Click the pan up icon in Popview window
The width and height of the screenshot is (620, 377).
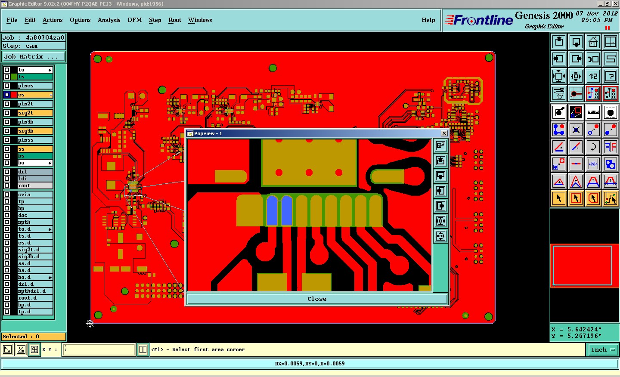440,161
